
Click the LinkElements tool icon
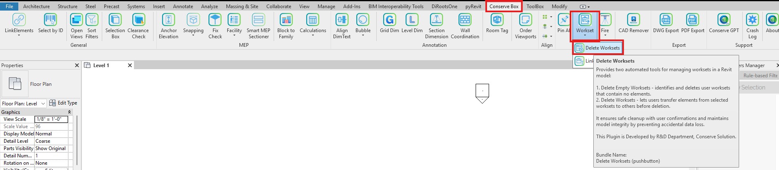(x=19, y=20)
